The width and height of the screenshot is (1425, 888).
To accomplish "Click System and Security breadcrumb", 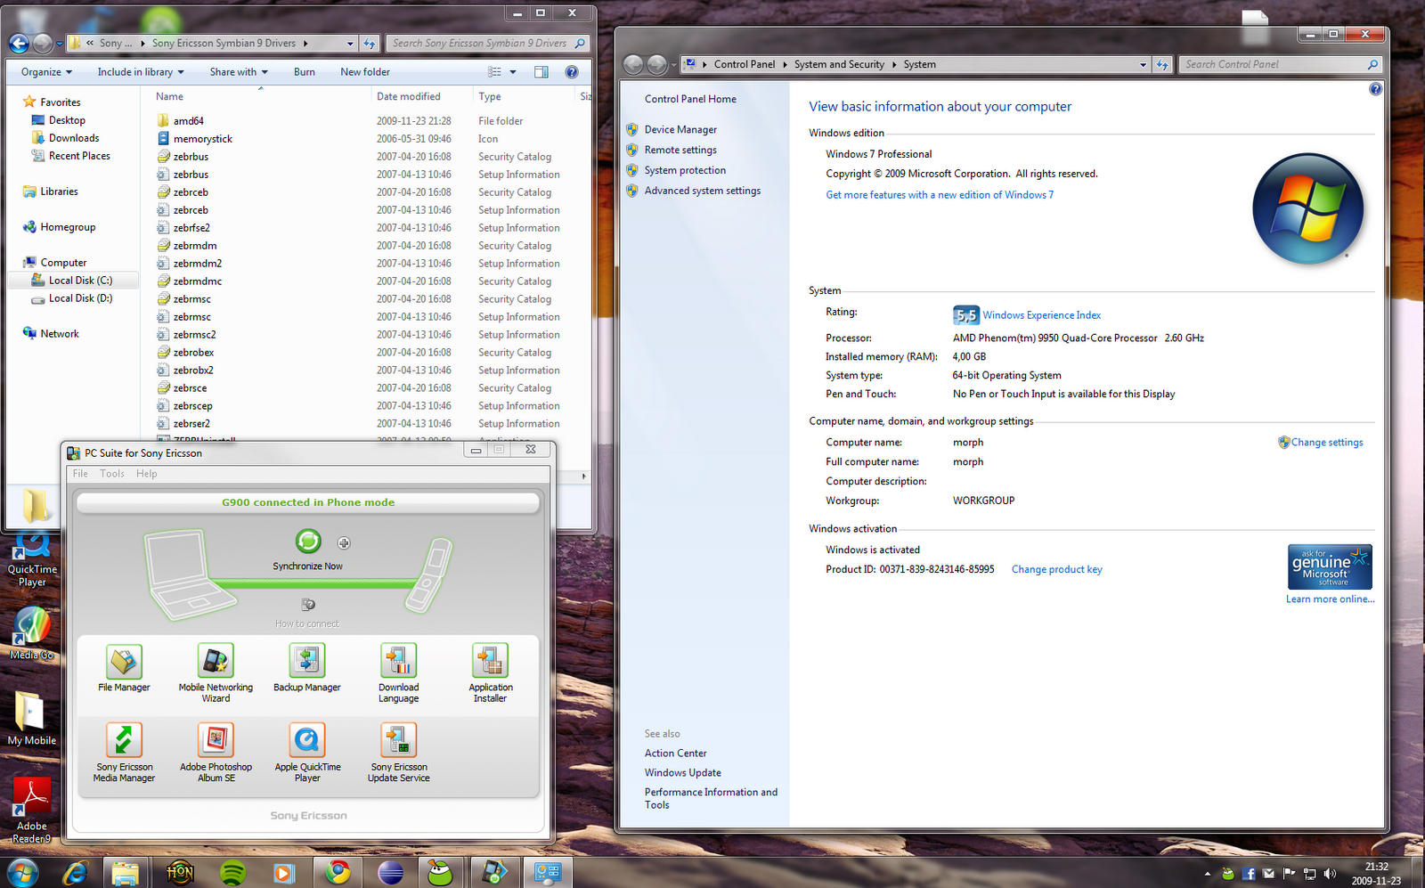I will pos(839,64).
